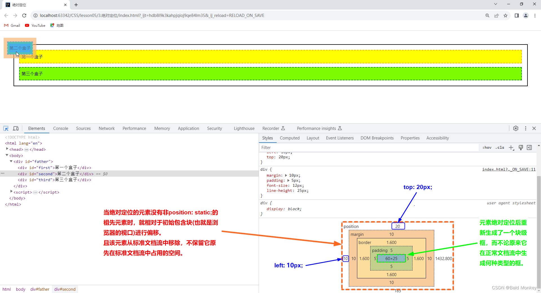
Task: Open the 地图 bookmark
Action: 57,25
